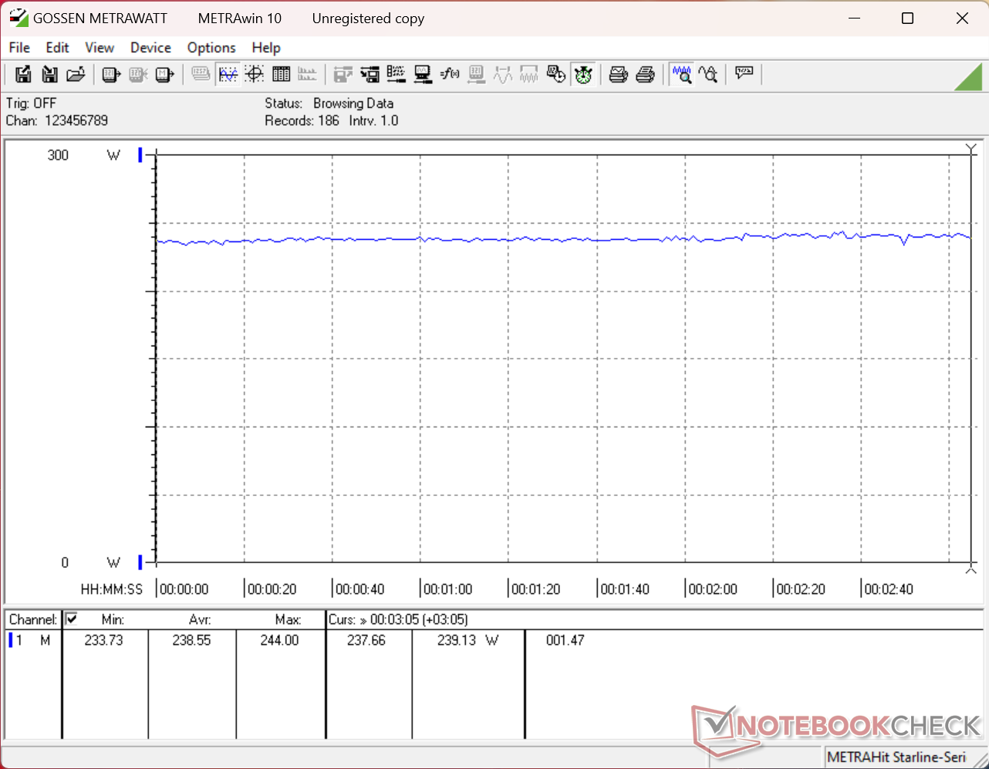
Task: Click the 'Browsing Data' status text
Action: click(x=353, y=103)
